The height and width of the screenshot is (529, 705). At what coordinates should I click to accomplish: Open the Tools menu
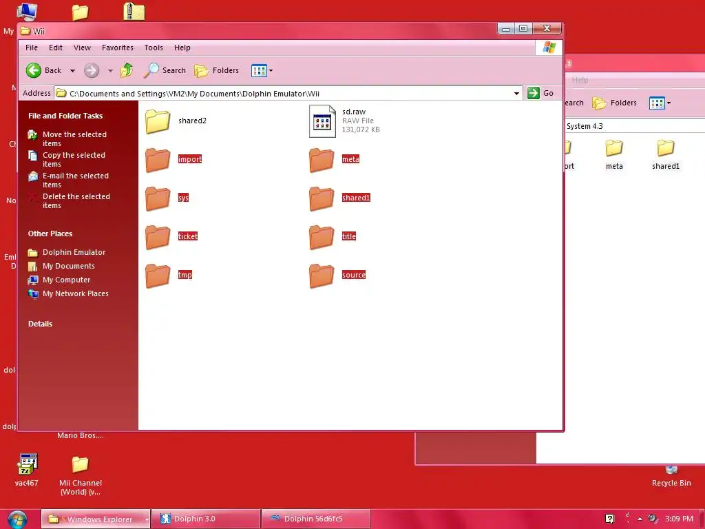pos(154,48)
